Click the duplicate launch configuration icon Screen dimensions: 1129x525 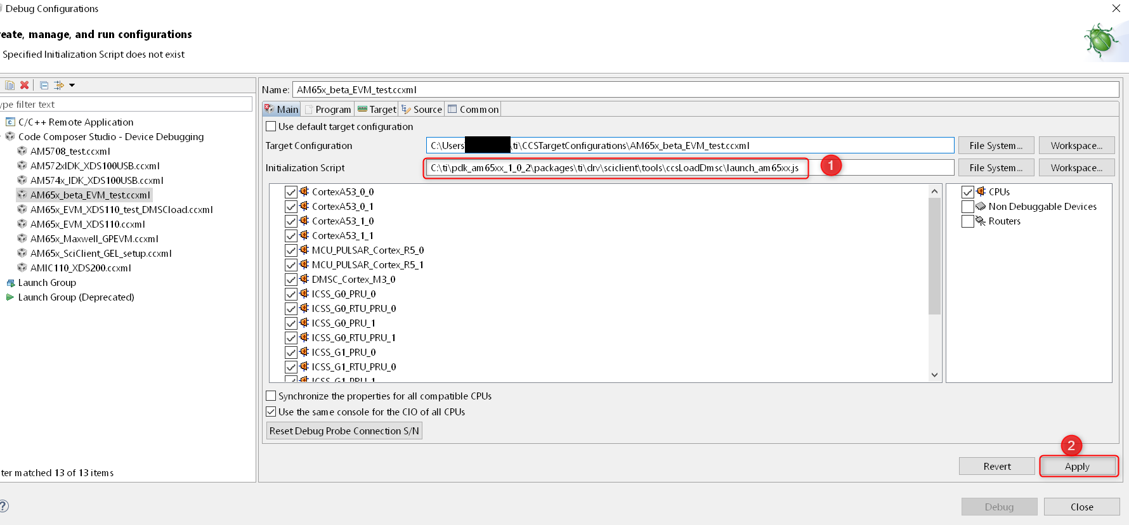coord(10,85)
